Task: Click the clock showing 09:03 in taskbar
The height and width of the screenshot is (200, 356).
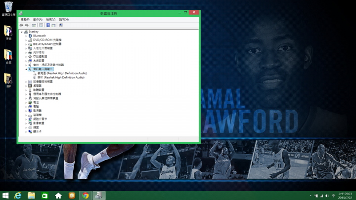Action: [x=345, y=196]
